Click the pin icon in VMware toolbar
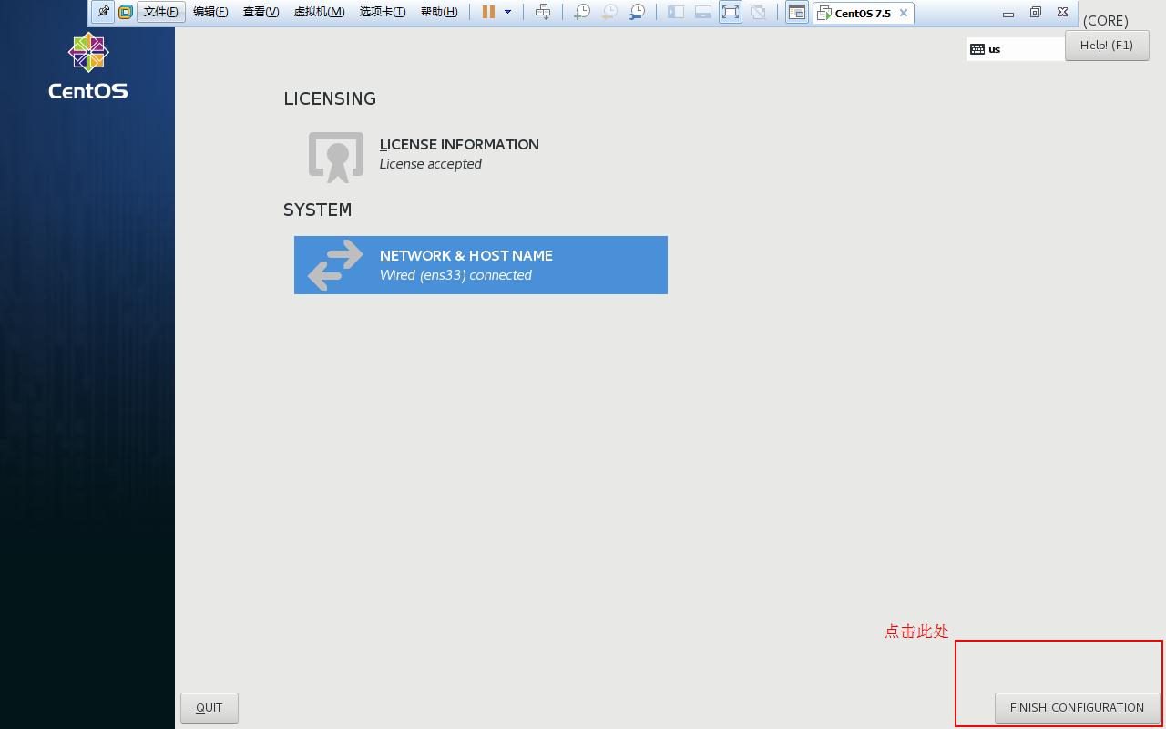1166x729 pixels. click(x=103, y=12)
